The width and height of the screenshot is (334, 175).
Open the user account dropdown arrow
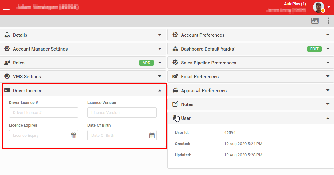329,7
